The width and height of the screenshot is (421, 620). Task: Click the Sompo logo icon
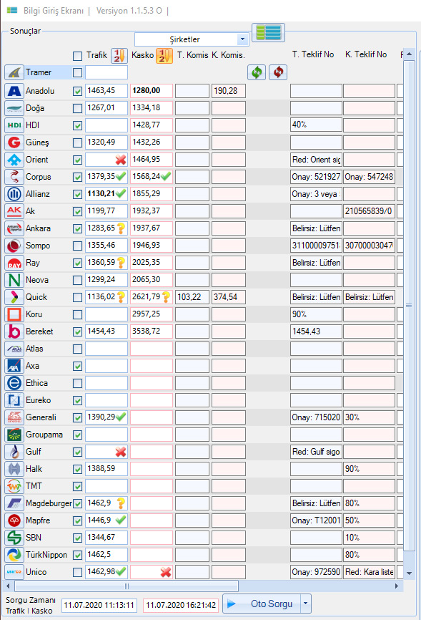14,246
